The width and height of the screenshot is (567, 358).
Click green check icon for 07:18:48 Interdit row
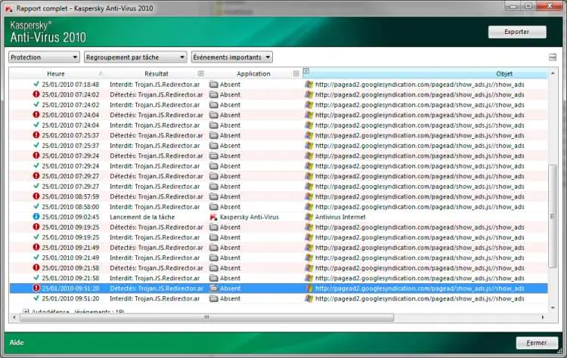pyautogui.click(x=36, y=84)
